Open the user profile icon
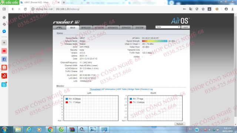Screen dimensions: 237x133 [226, 9]
